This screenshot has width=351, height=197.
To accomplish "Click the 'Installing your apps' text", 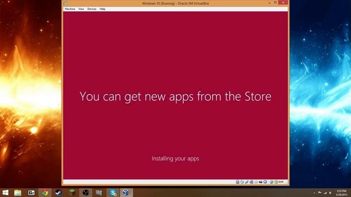I will [175, 159].
